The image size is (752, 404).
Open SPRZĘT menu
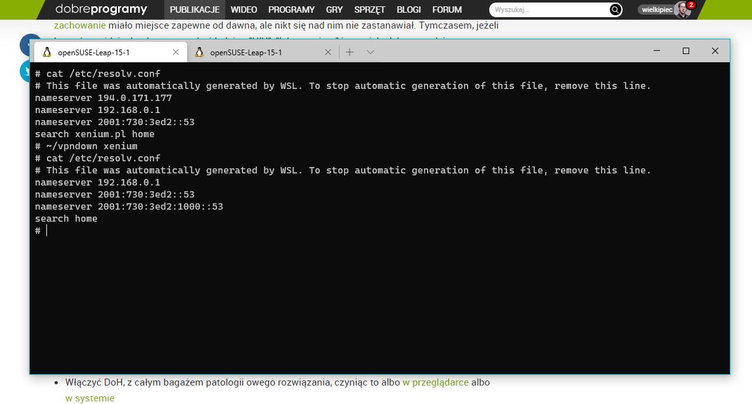click(369, 10)
